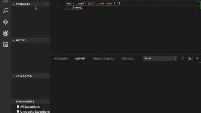
Task: Switch to the PROBLEMS tab
Action: point(61,59)
